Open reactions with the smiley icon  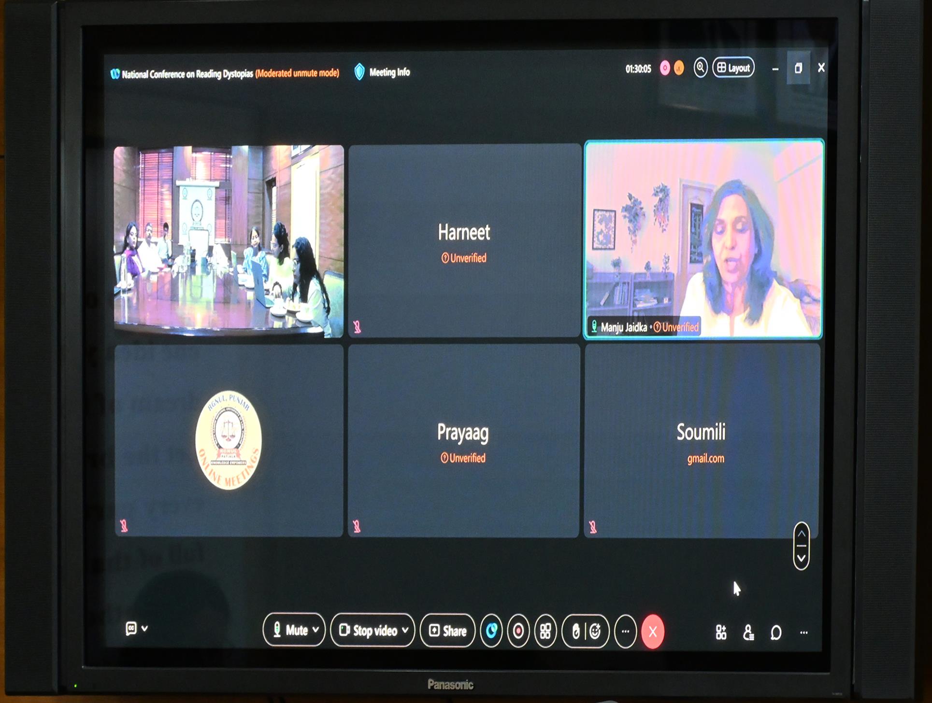click(595, 631)
